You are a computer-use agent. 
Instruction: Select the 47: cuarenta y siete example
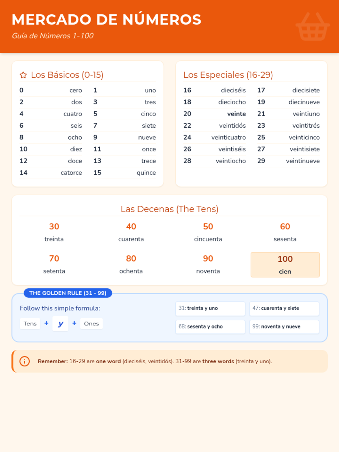(284, 308)
